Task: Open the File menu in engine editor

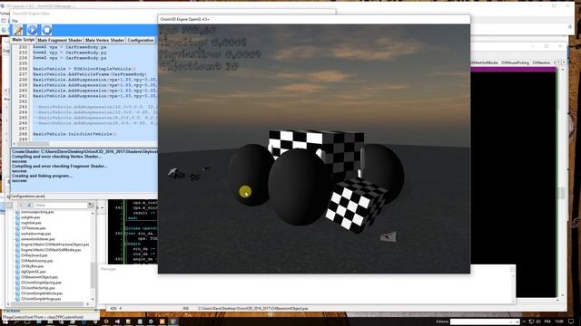Action: [15, 21]
